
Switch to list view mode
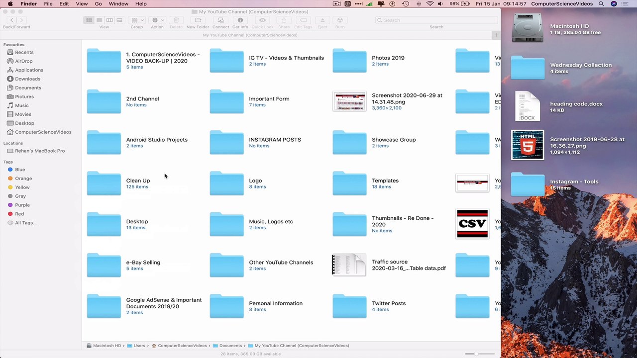[99, 20]
